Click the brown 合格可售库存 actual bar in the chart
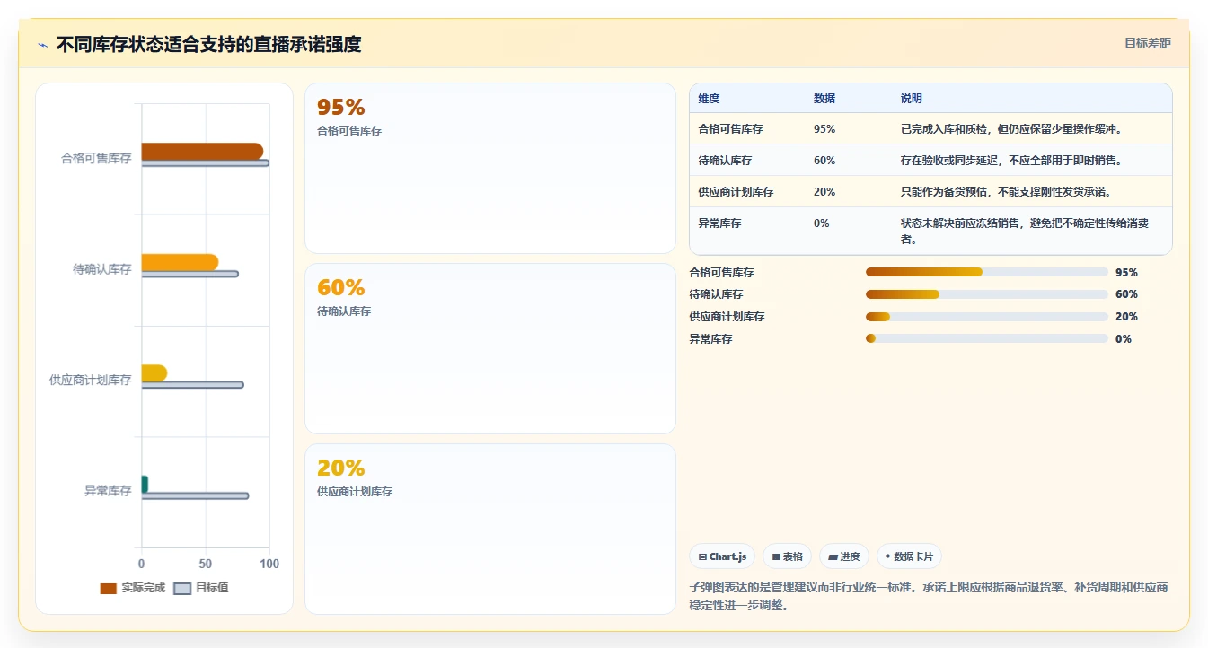Image resolution: width=1208 pixels, height=648 pixels. pos(202,151)
